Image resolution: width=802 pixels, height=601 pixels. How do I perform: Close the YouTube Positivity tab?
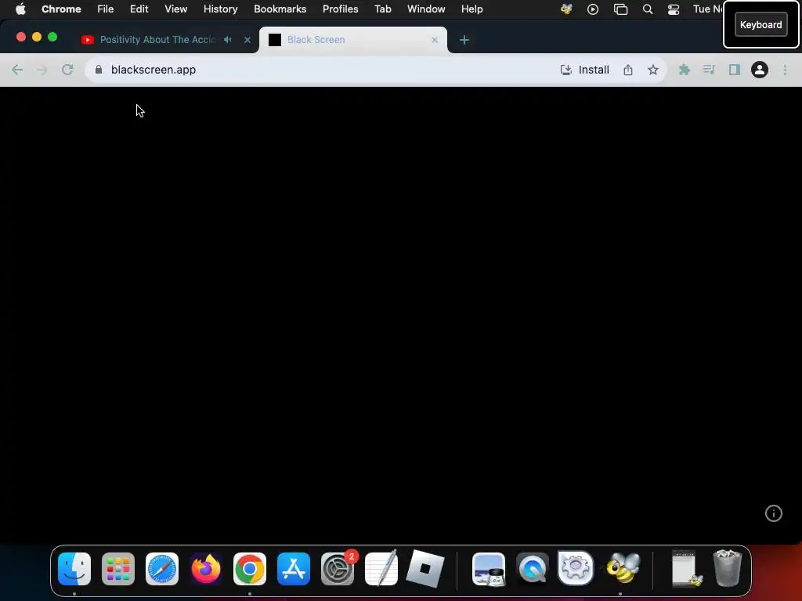click(x=247, y=40)
